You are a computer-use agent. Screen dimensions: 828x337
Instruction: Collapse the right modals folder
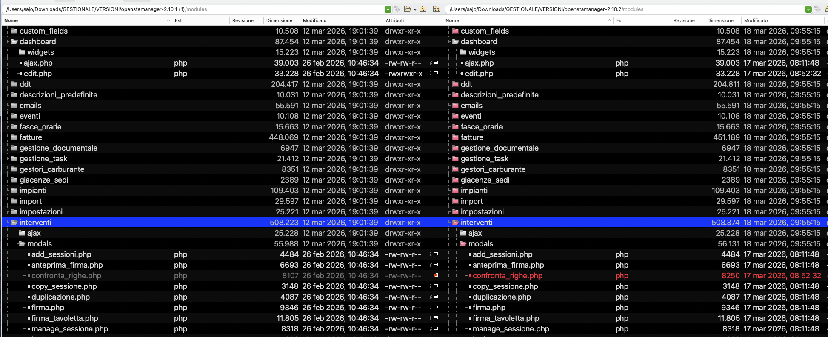coord(463,244)
